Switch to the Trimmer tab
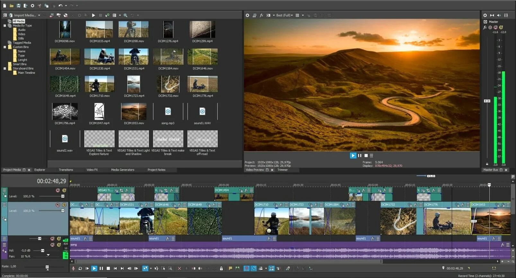Viewport: 516px width, 278px height. [x=282, y=170]
